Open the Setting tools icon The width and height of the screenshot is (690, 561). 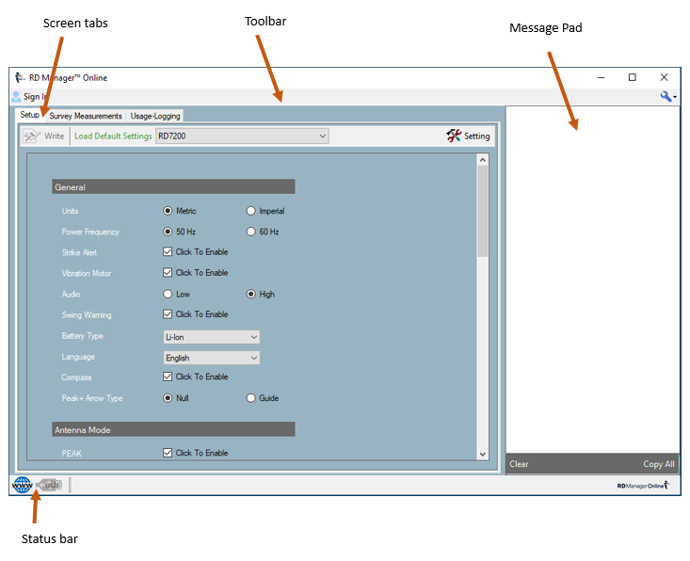point(454,136)
